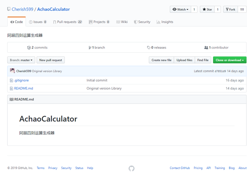View the 2 commits history
The height and width of the screenshot is (179, 247).
pos(37,47)
